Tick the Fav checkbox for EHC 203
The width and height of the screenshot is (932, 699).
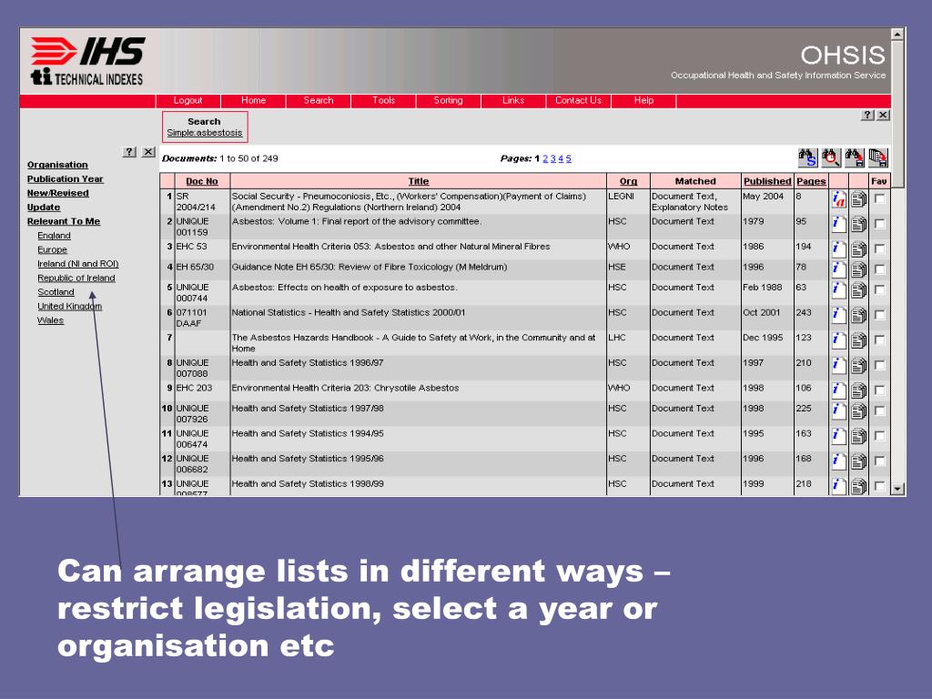pos(880,390)
